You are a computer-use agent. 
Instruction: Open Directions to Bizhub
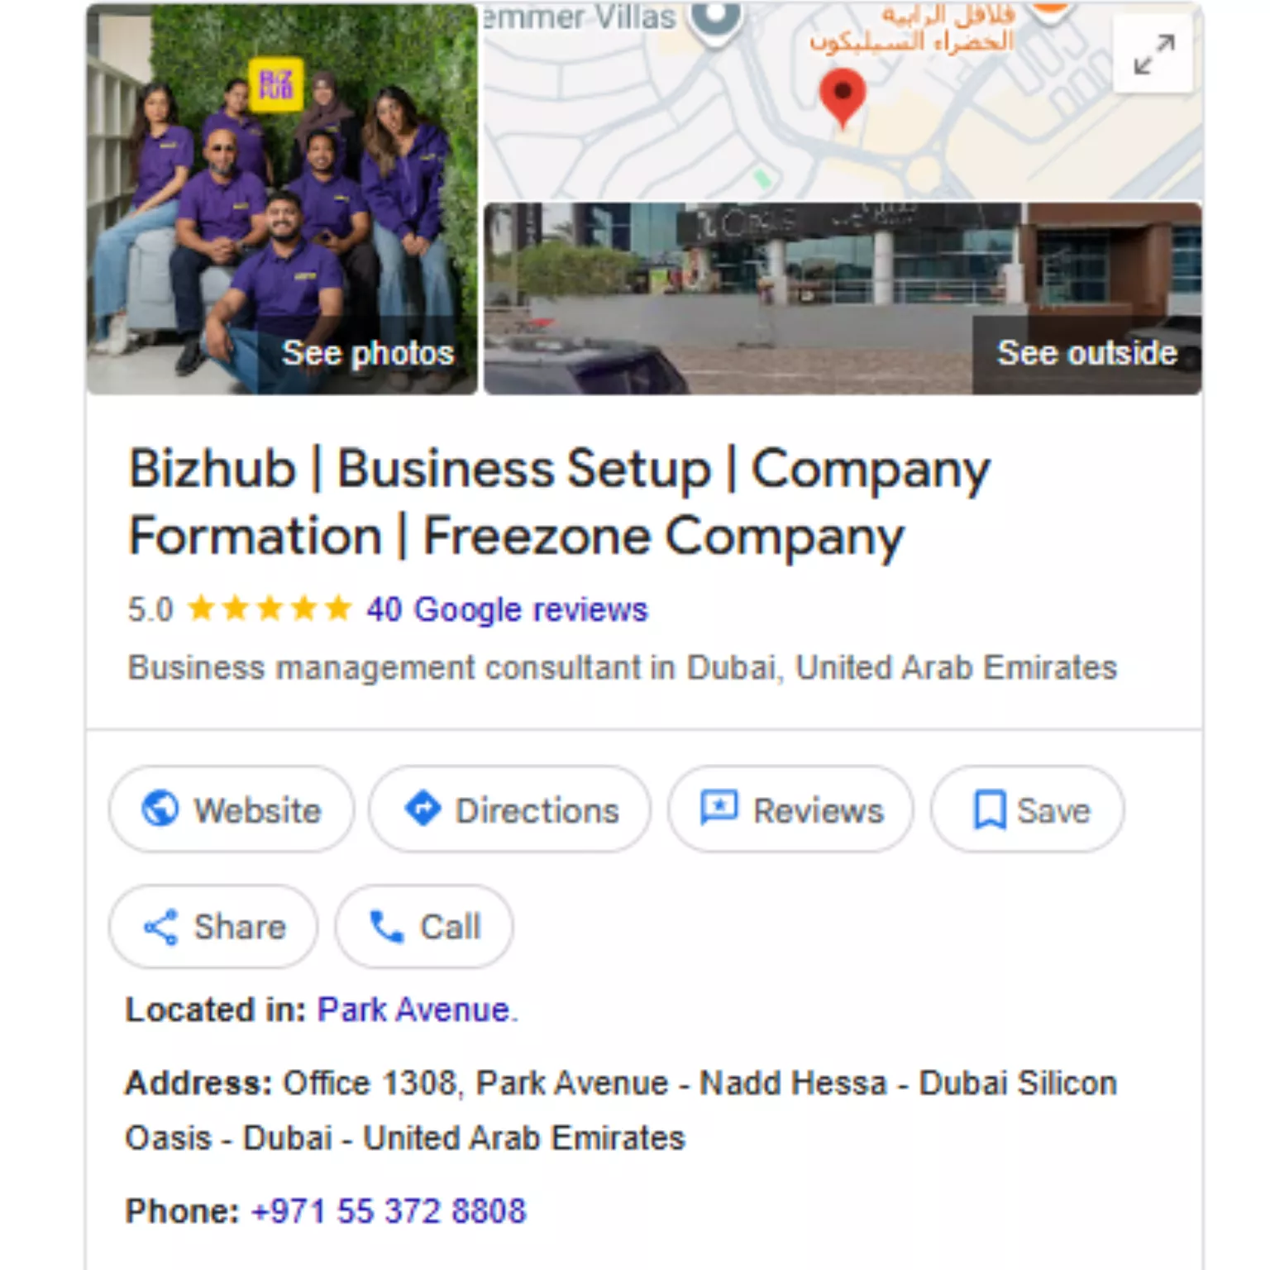(x=510, y=809)
